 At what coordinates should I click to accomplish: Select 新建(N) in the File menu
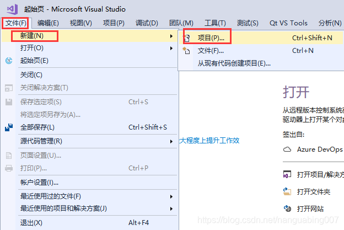89,36
